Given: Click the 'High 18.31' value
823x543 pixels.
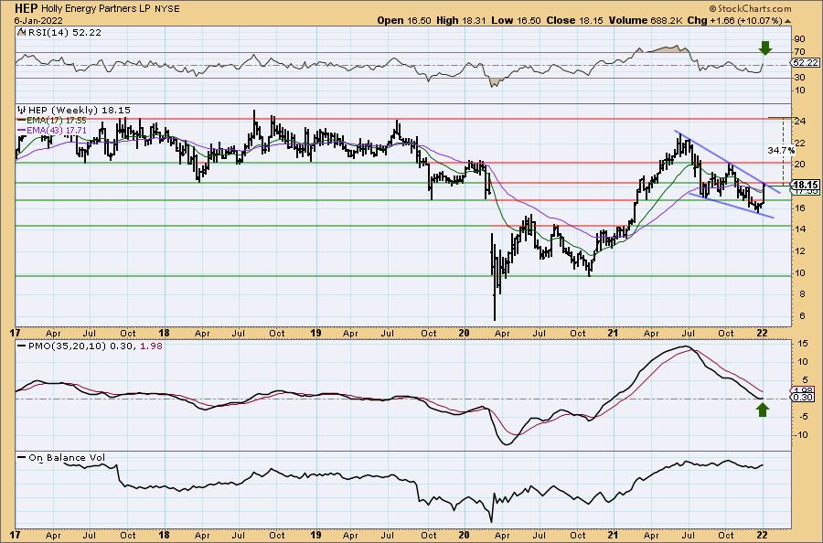Looking at the screenshot, I should pyautogui.click(x=462, y=20).
